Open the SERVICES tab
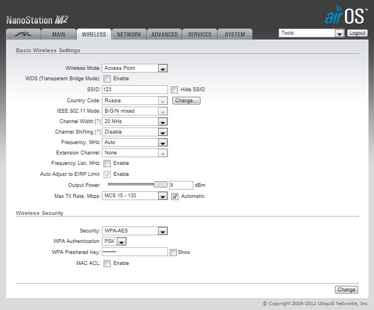The width and height of the screenshot is (374, 310). point(199,34)
